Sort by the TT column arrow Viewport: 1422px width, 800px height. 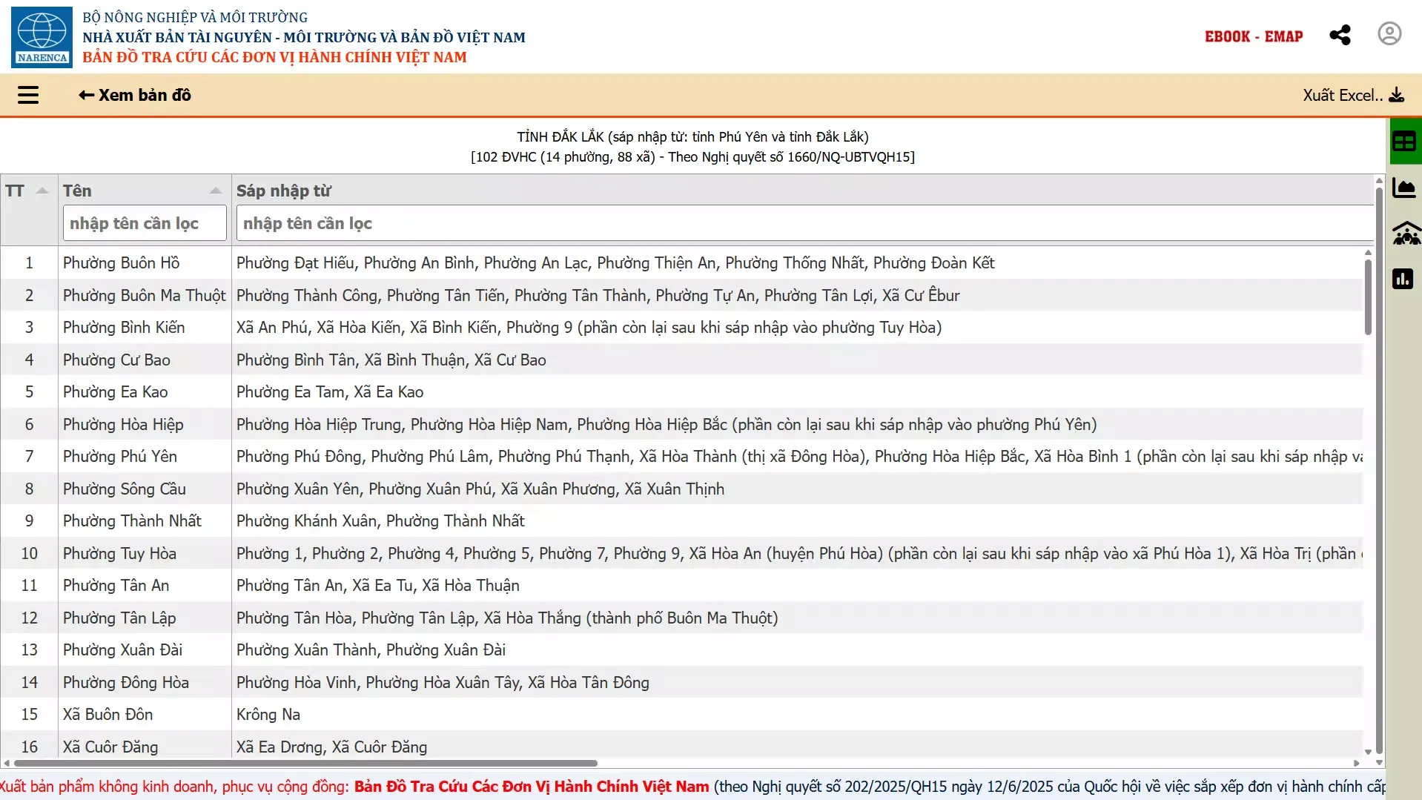click(x=42, y=191)
